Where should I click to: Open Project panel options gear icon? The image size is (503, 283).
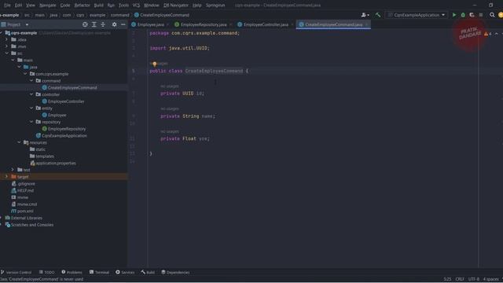(x=114, y=24)
